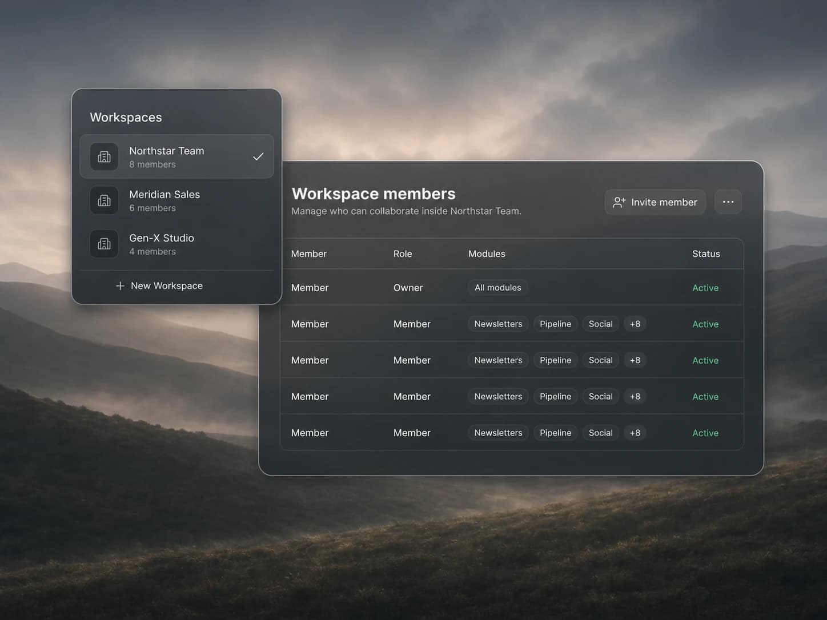Click 8 members under Northstar Team

(x=152, y=164)
